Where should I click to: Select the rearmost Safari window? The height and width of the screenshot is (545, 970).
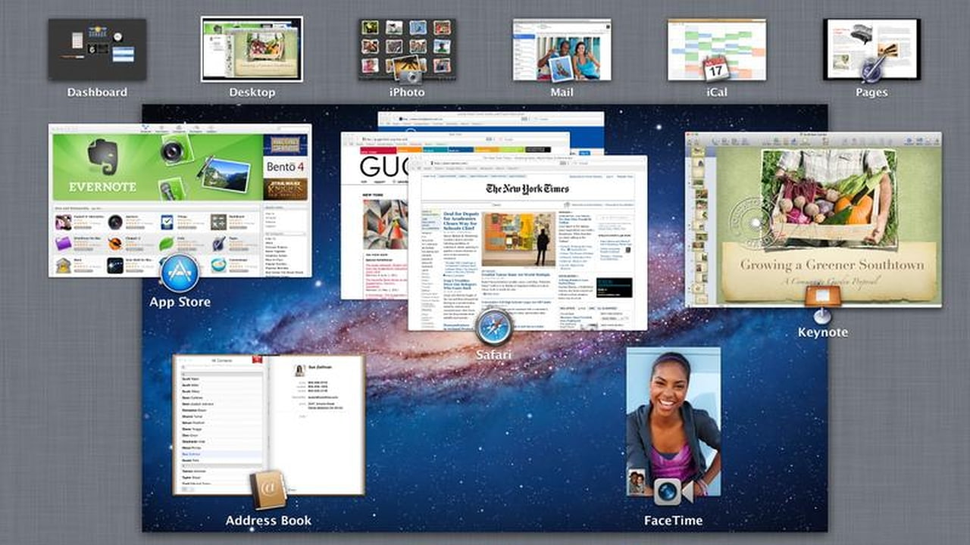491,121
